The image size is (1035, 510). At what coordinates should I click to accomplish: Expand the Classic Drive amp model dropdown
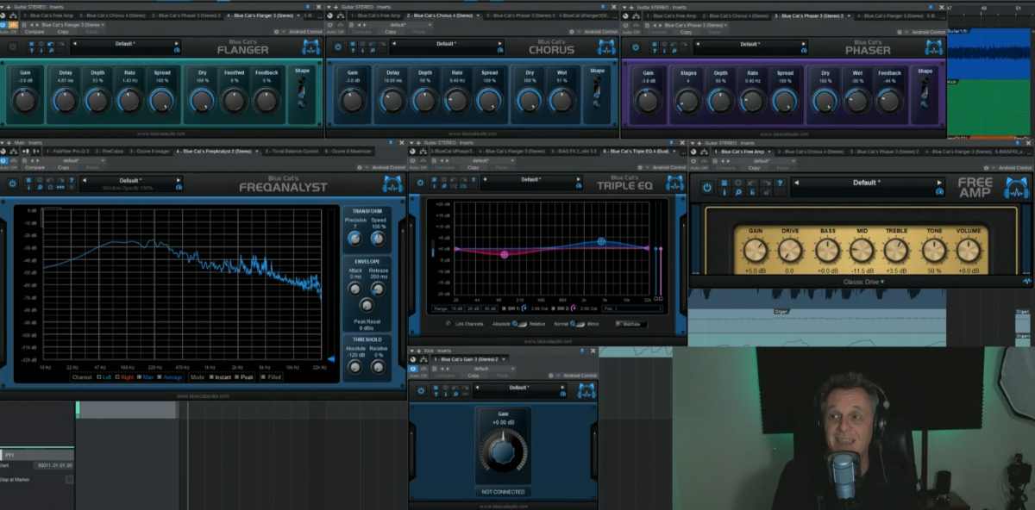point(861,282)
